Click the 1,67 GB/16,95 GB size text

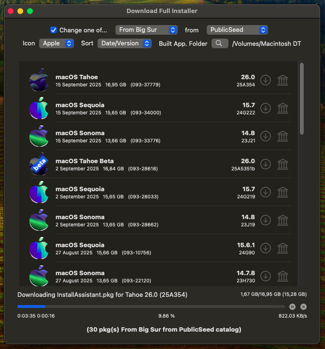(274, 294)
